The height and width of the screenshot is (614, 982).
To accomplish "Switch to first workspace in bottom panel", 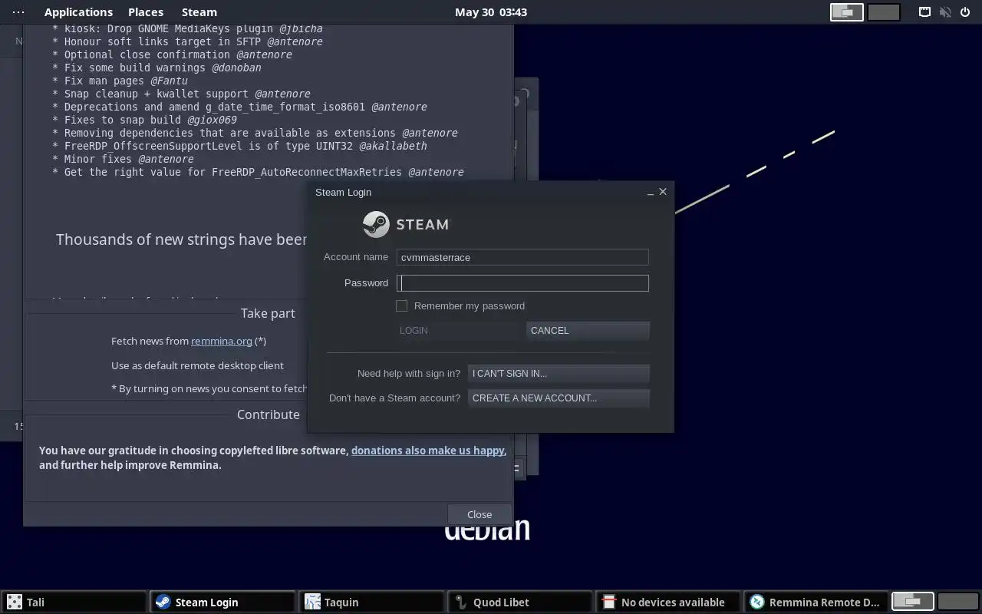I will point(912,602).
